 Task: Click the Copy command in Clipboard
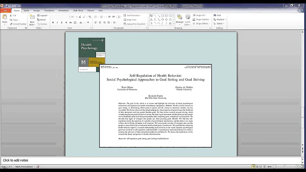coord(14,20)
